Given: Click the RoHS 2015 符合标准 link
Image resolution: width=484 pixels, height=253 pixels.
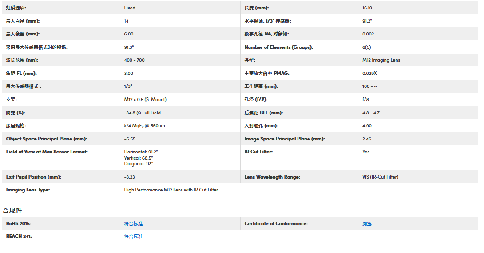Looking at the screenshot, I should pyautogui.click(x=133, y=224).
